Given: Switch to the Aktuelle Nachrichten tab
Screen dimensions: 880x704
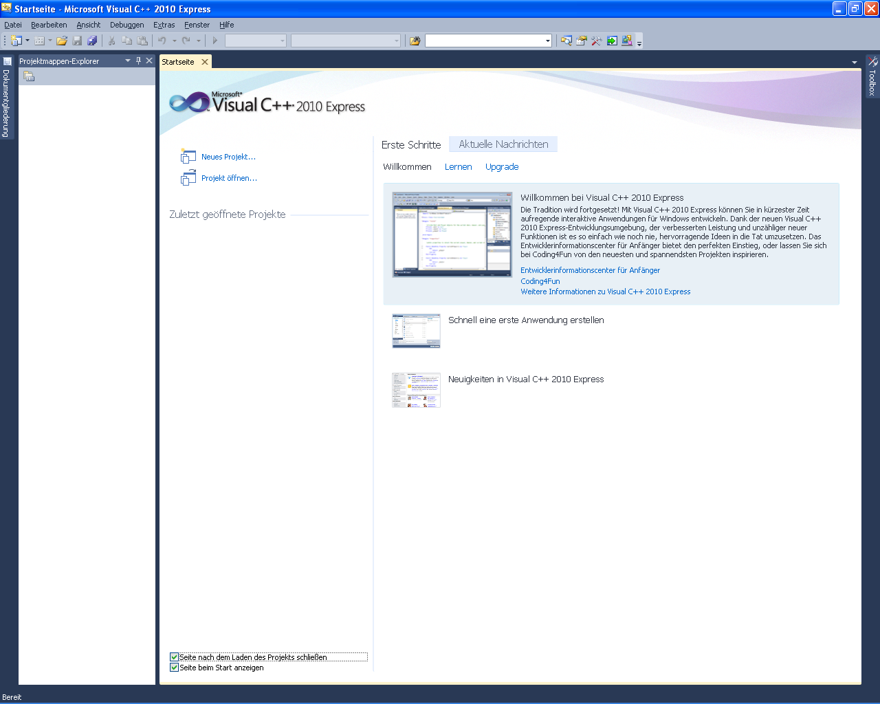Looking at the screenshot, I should click(x=503, y=144).
